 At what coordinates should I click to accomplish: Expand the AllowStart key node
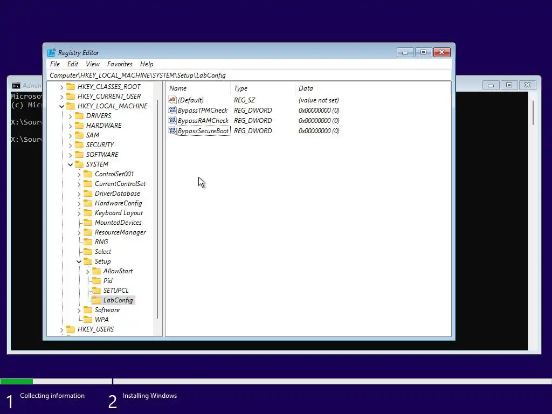(x=88, y=272)
